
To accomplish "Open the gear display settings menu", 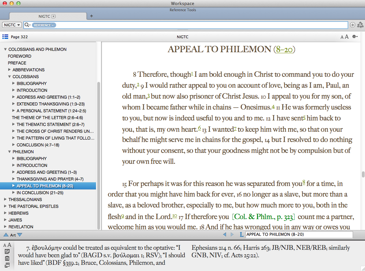I will [x=355, y=37].
